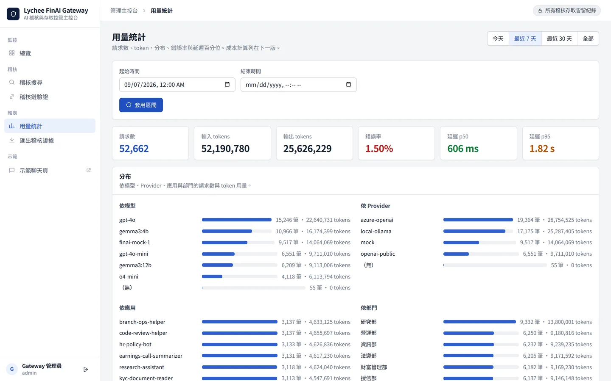Click the azure-openai usage progress bar
Screen dimensions: 611x381
(478, 220)
